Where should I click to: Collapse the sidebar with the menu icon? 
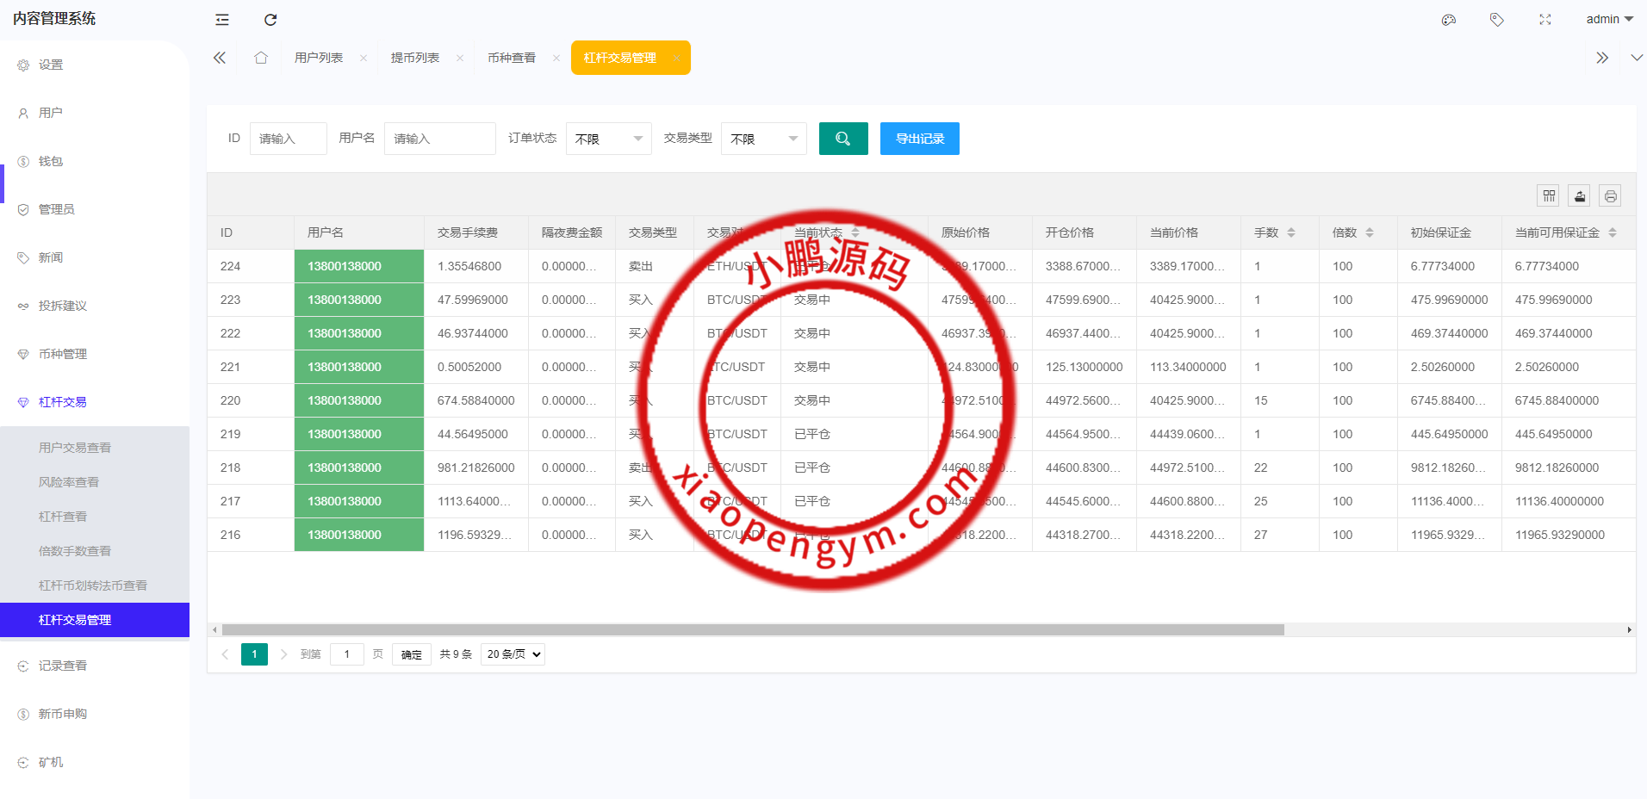click(x=222, y=20)
